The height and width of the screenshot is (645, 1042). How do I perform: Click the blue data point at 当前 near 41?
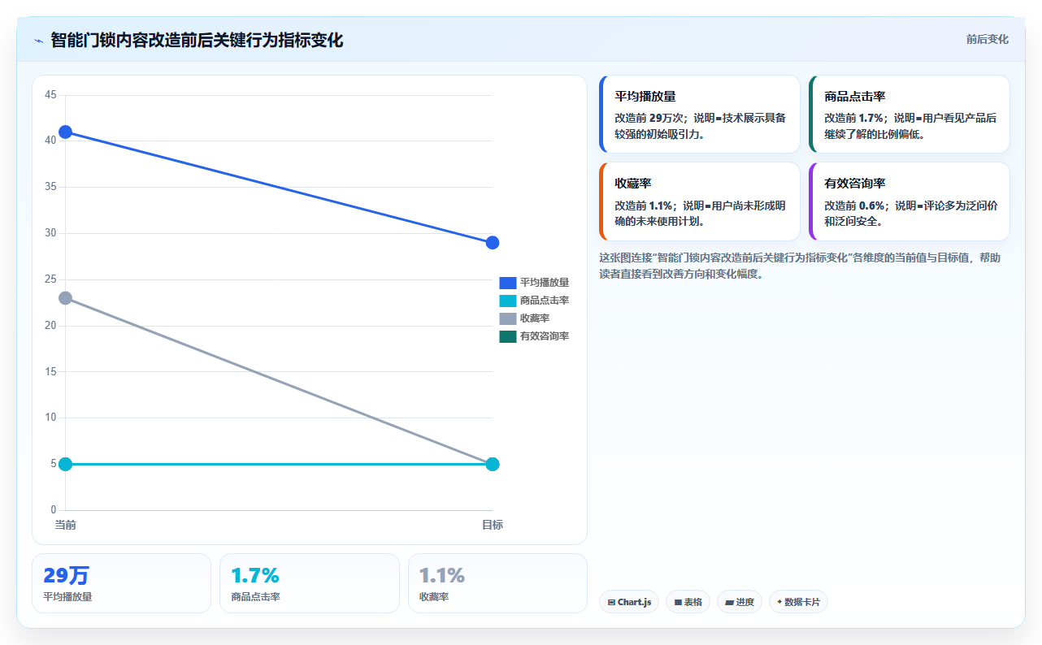66,132
